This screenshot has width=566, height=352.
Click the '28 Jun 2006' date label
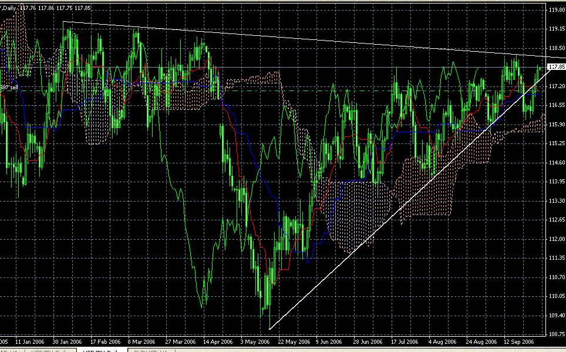point(368,342)
